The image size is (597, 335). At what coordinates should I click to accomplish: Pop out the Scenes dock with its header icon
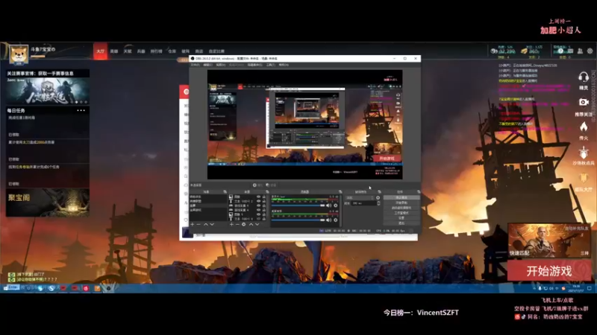tap(225, 192)
